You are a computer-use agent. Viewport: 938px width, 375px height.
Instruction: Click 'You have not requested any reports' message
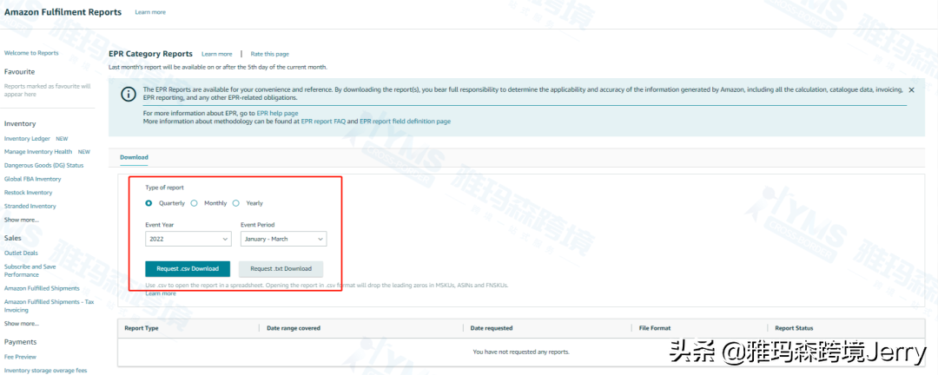pyautogui.click(x=521, y=352)
